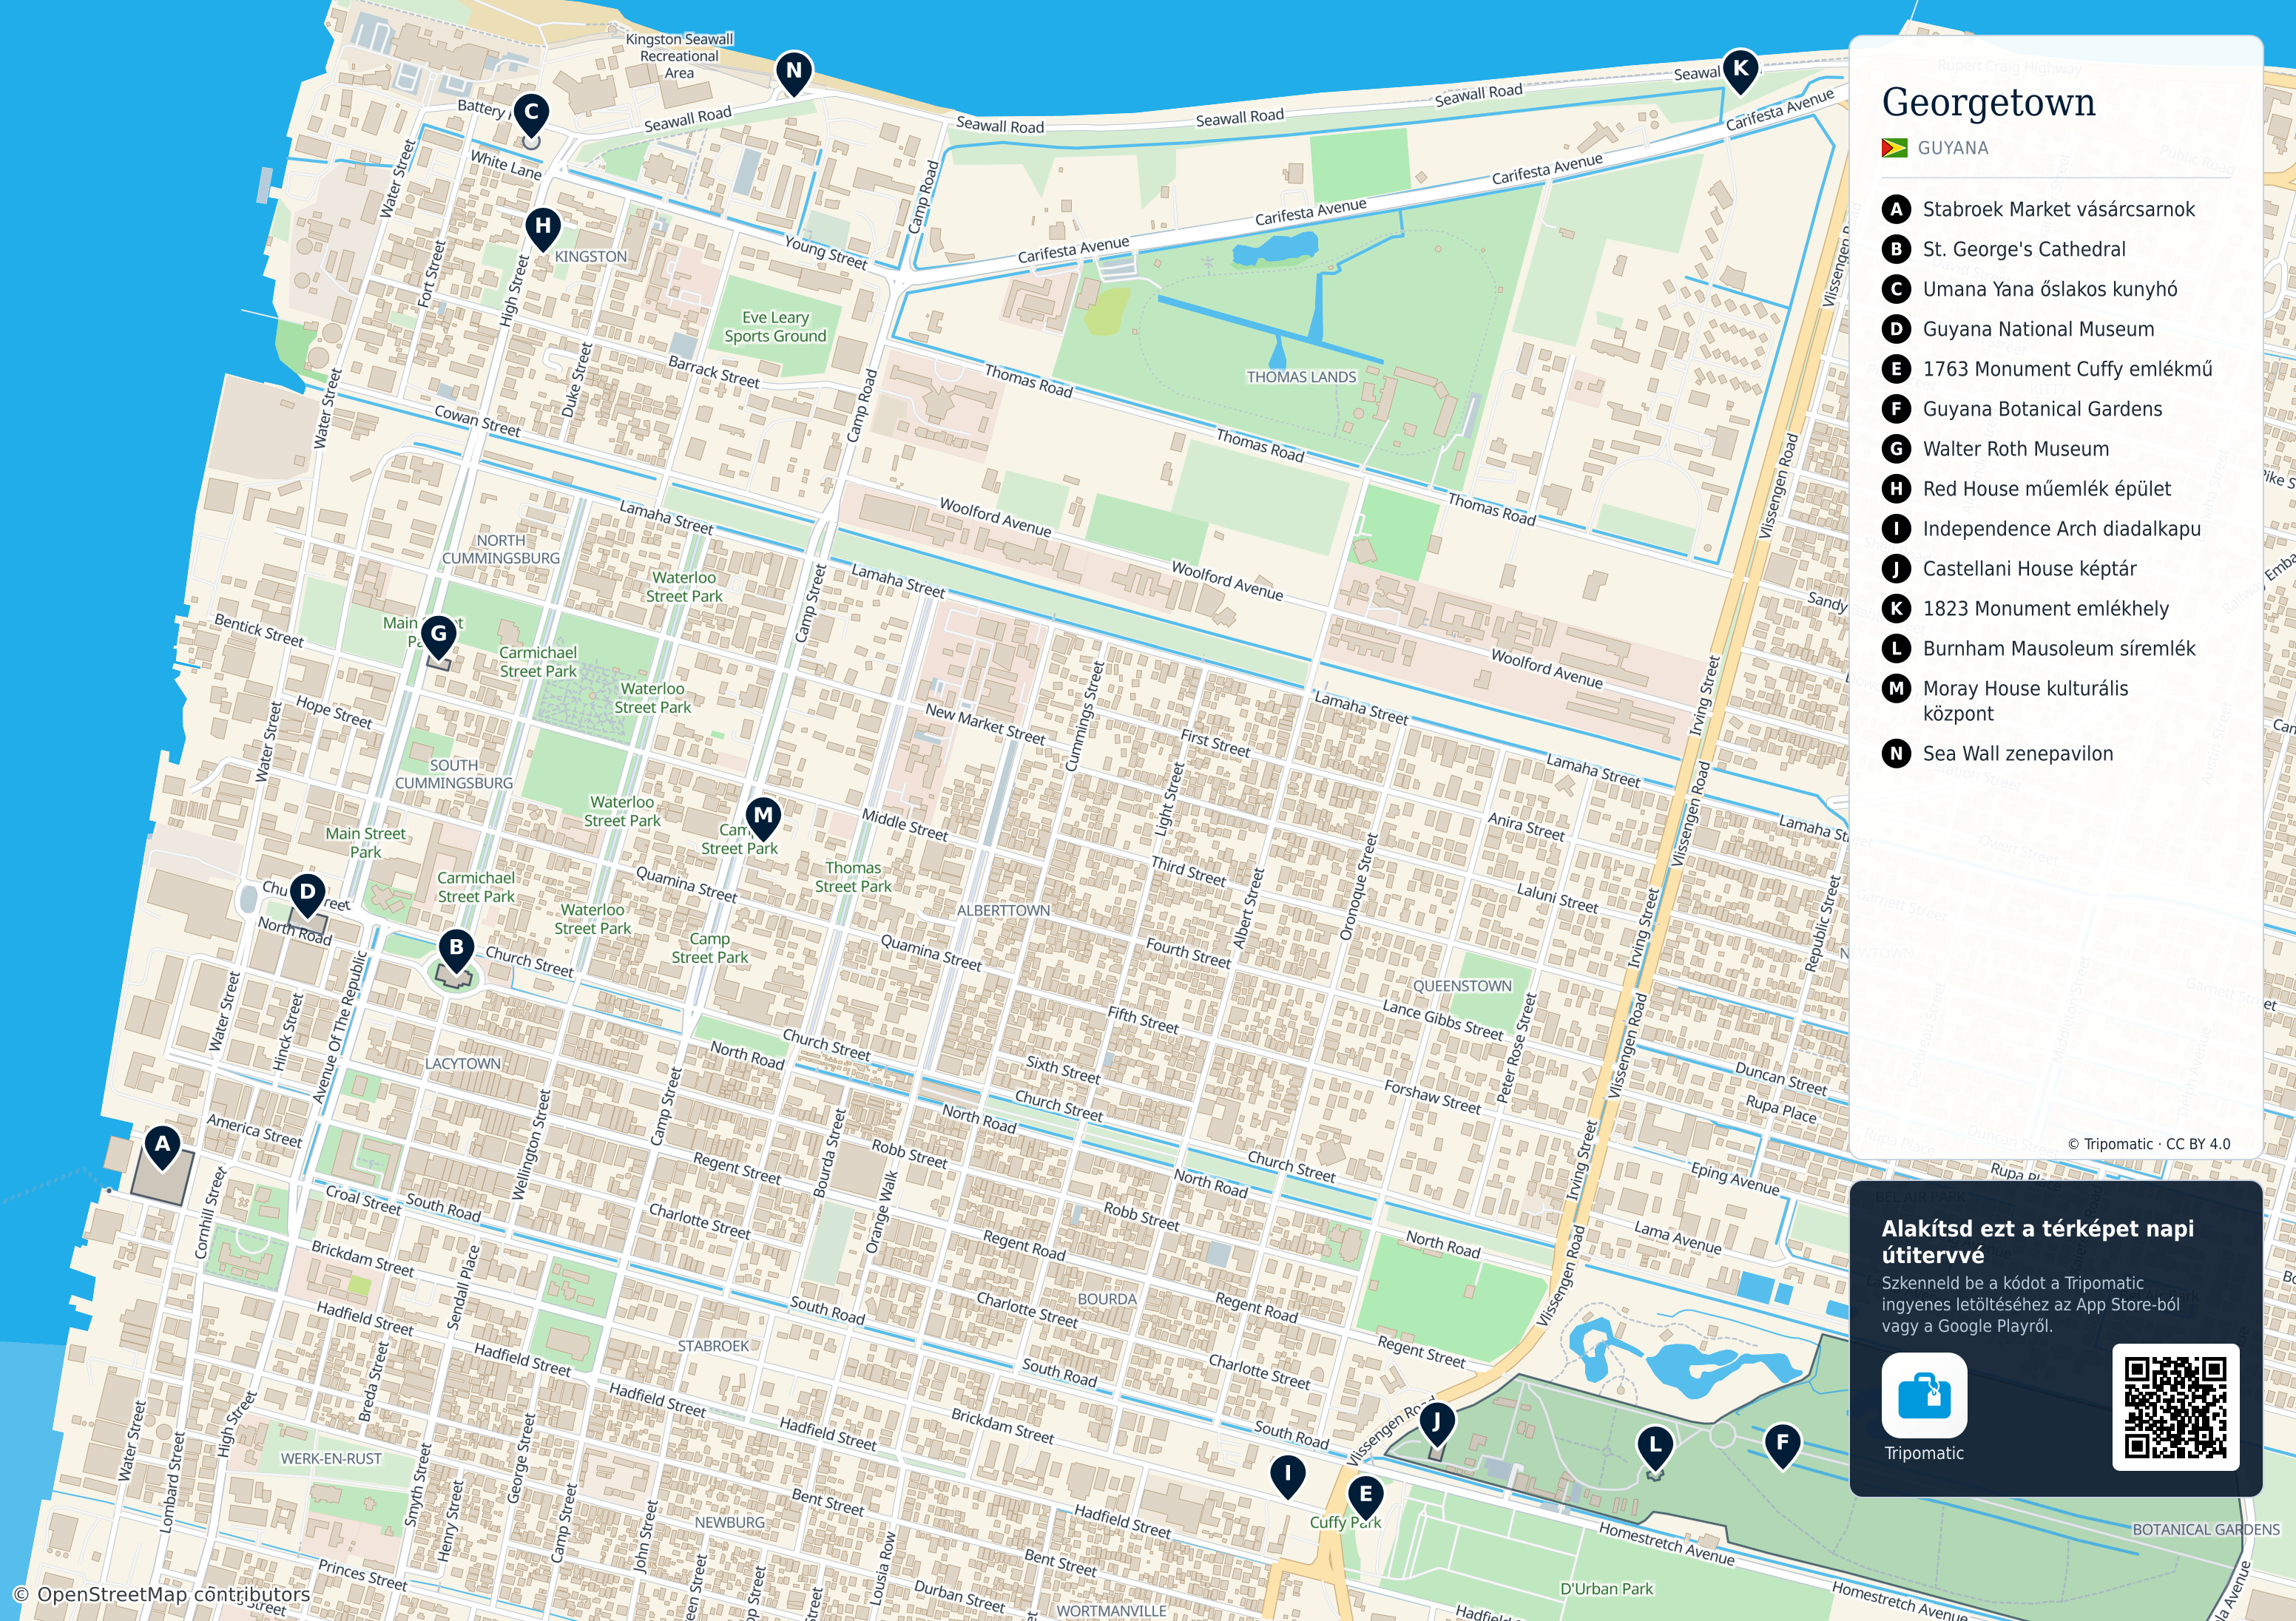Select legend entry 1763 Monument Cuffy emlékmű
Screen dimensions: 2296x1621
2048,369
